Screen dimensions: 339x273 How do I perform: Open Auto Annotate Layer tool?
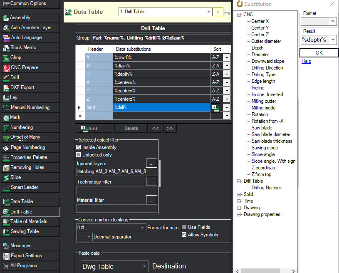30,27
